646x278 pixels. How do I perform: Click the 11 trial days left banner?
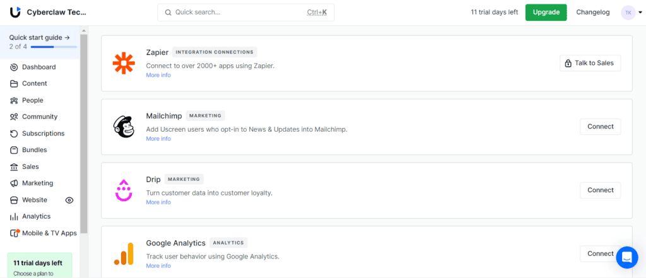point(40,265)
